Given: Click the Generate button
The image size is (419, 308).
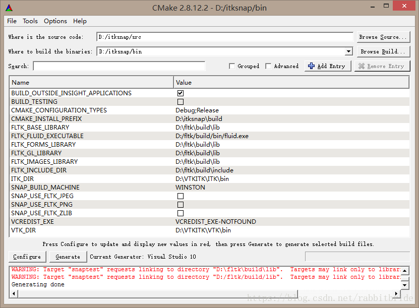Looking at the screenshot, I should (68, 257).
